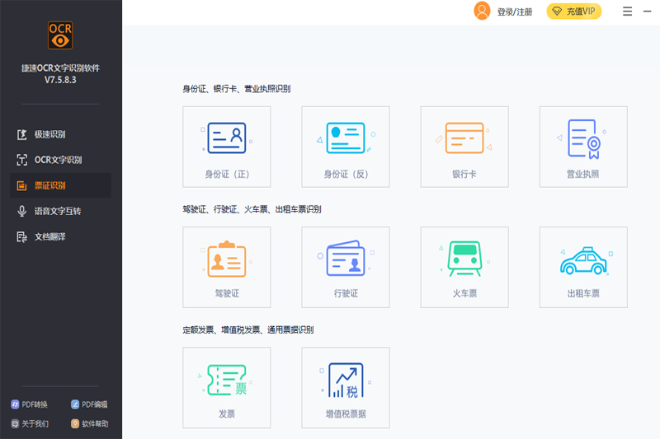
Task: Switch to 极速识别 in the sidebar
Action: (x=49, y=134)
